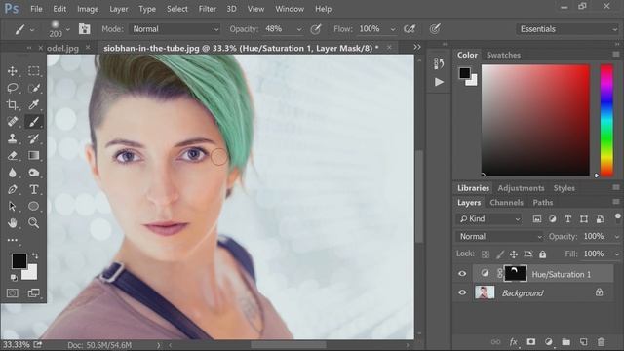
Task: Select the Crop tool
Action: (x=13, y=104)
